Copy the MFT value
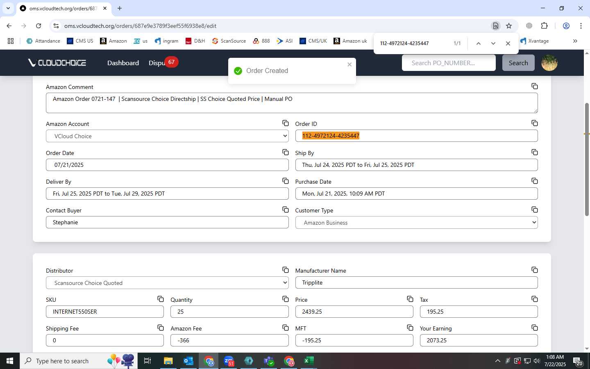Screen dimensions: 590x369 pyautogui.click(x=410, y=328)
